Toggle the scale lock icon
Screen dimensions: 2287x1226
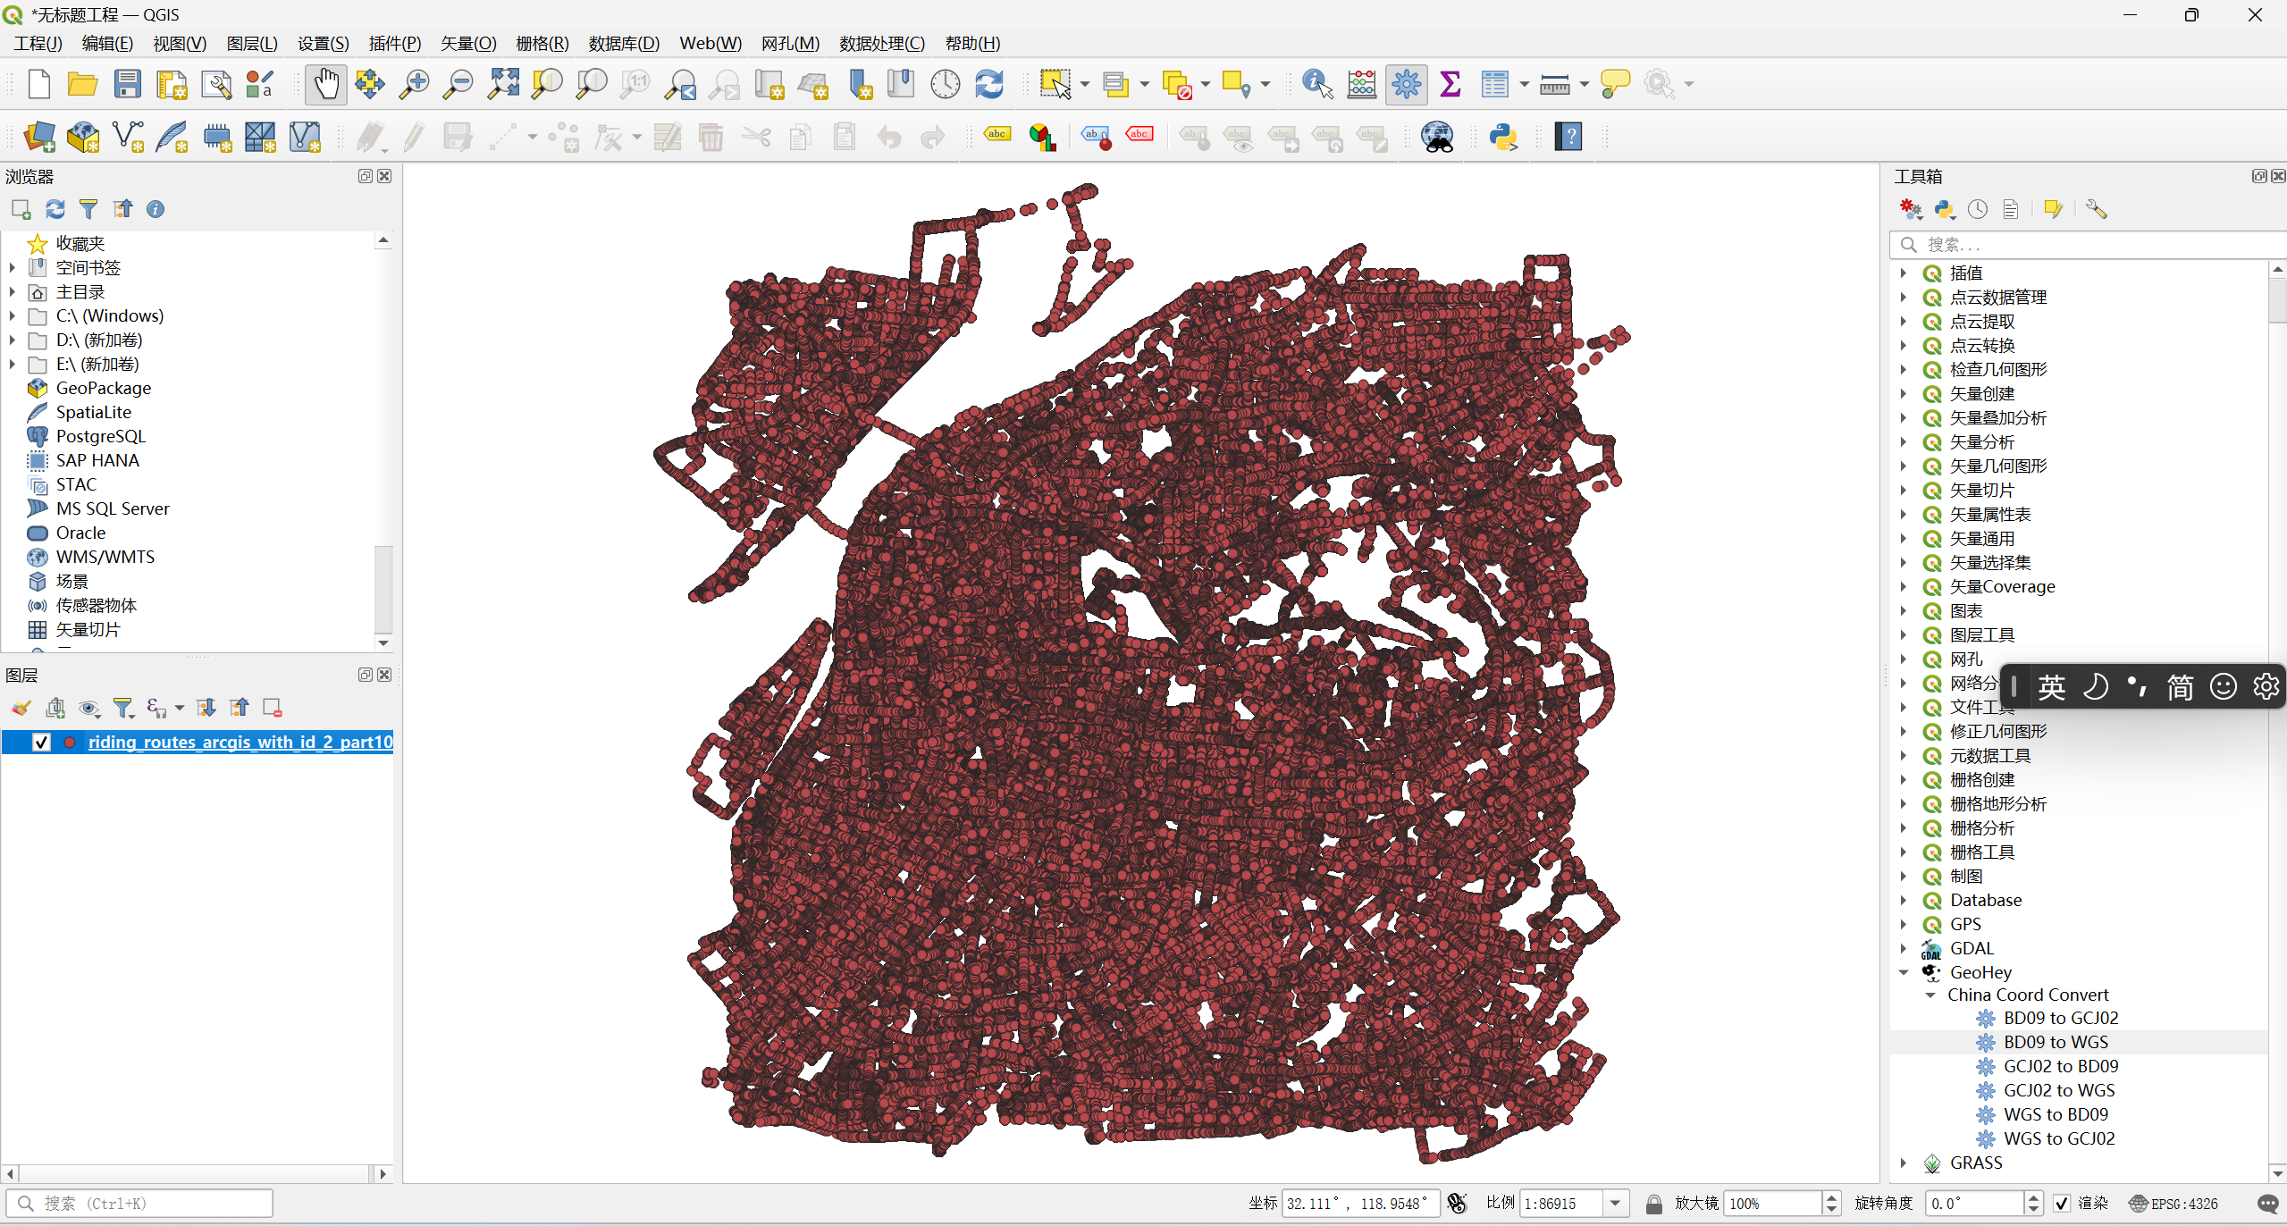click(1653, 1204)
